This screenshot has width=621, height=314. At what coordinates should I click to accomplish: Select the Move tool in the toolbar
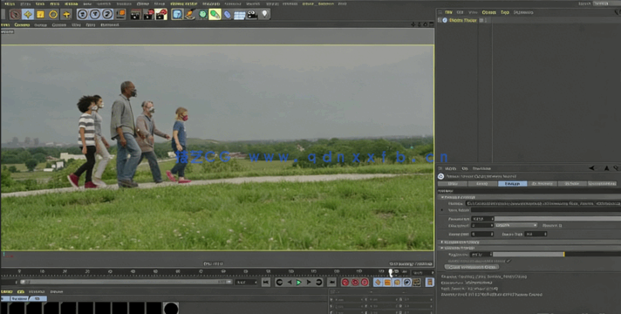point(28,15)
